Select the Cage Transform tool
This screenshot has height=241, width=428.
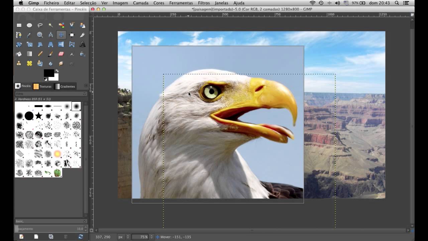tap(72, 44)
